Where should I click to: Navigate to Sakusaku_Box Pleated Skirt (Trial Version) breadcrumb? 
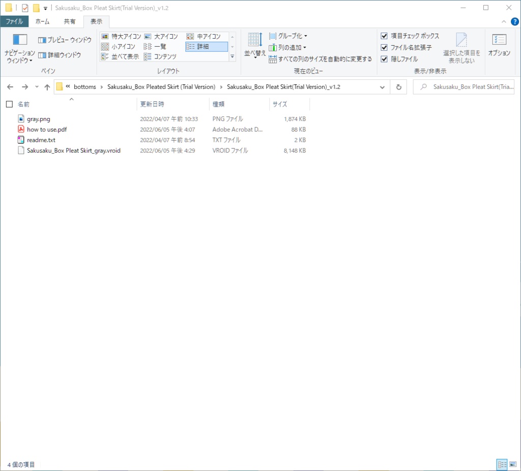(161, 86)
